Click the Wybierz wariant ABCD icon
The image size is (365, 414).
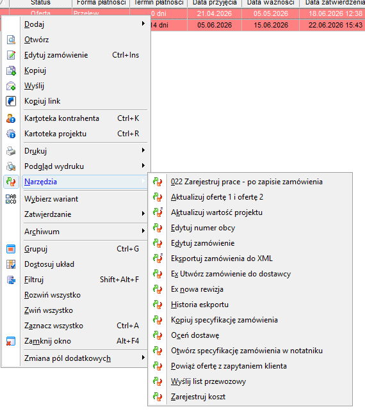click(x=11, y=199)
